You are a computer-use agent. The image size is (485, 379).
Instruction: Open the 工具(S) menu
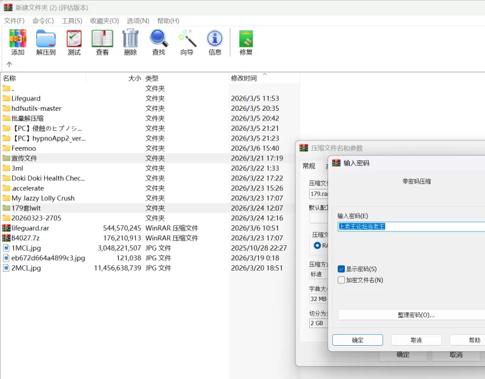(x=72, y=21)
